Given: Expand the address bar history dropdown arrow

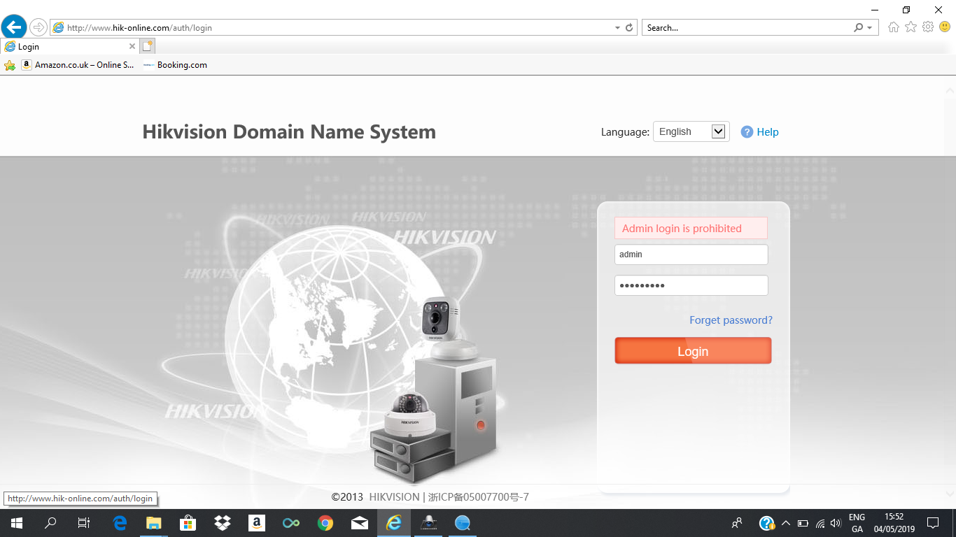Looking at the screenshot, I should coord(617,28).
